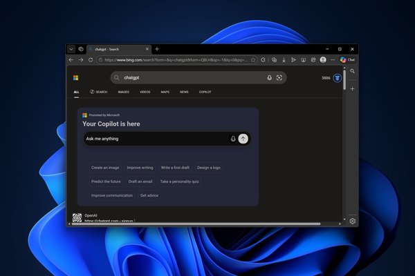Image resolution: width=415 pixels, height=276 pixels.
Task: Open the browser Extensions icon
Action: tap(263, 60)
